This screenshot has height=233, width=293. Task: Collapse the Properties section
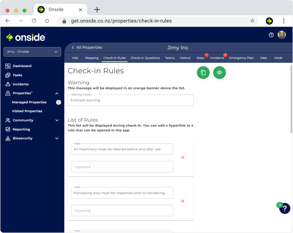point(56,93)
